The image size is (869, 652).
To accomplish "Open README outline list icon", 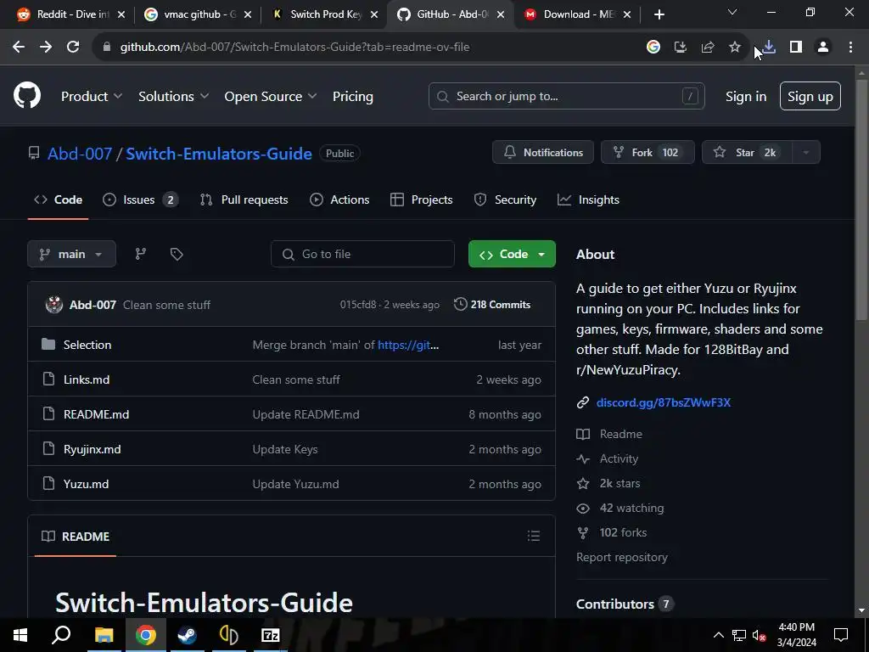I will coord(534,536).
